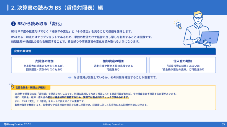Click the illustration of man holding laptop
The width and height of the screenshot is (227, 127).
coord(201,29)
